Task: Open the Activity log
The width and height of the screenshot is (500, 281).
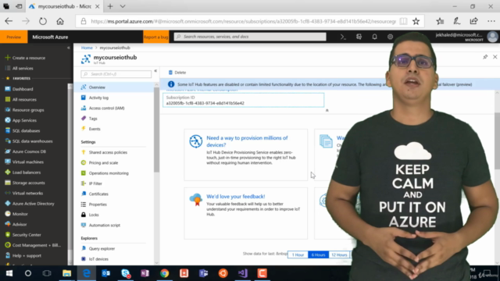Action: [x=95, y=98]
